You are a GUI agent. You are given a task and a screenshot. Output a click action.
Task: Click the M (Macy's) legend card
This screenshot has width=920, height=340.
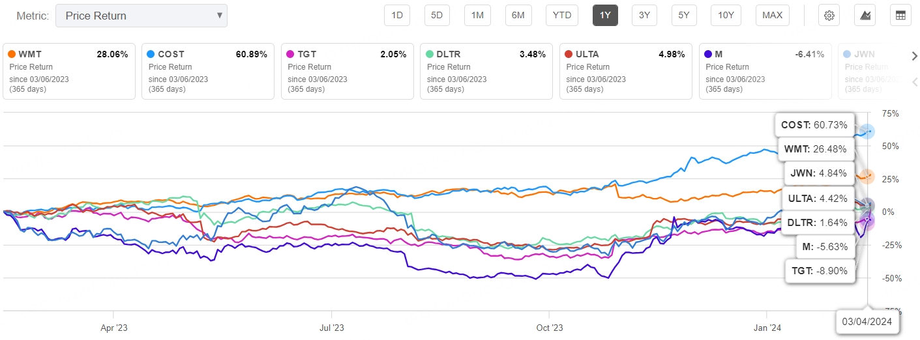764,71
